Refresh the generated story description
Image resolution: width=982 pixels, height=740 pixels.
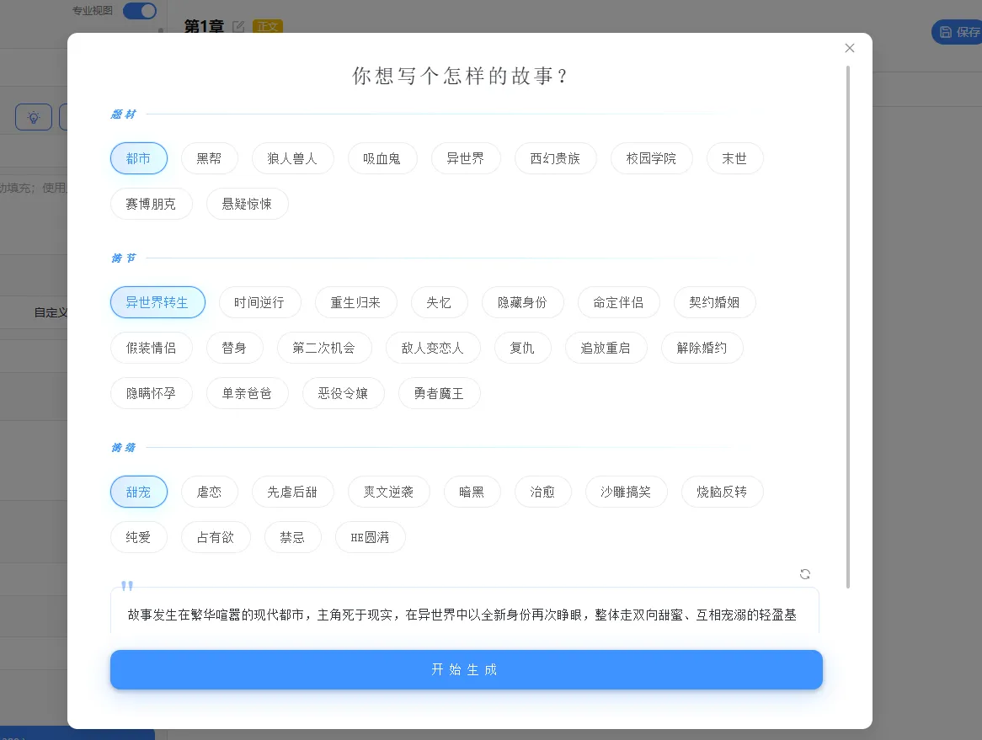(805, 574)
